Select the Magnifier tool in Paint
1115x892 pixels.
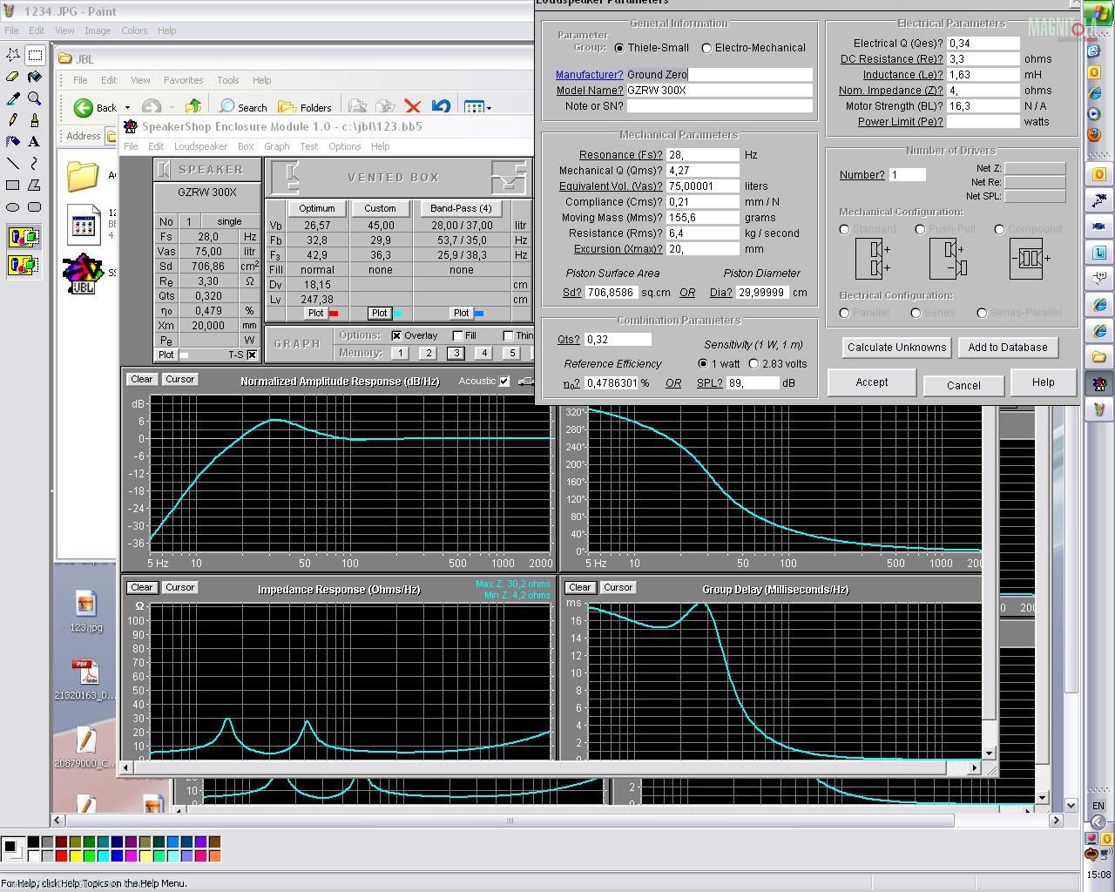[x=35, y=98]
